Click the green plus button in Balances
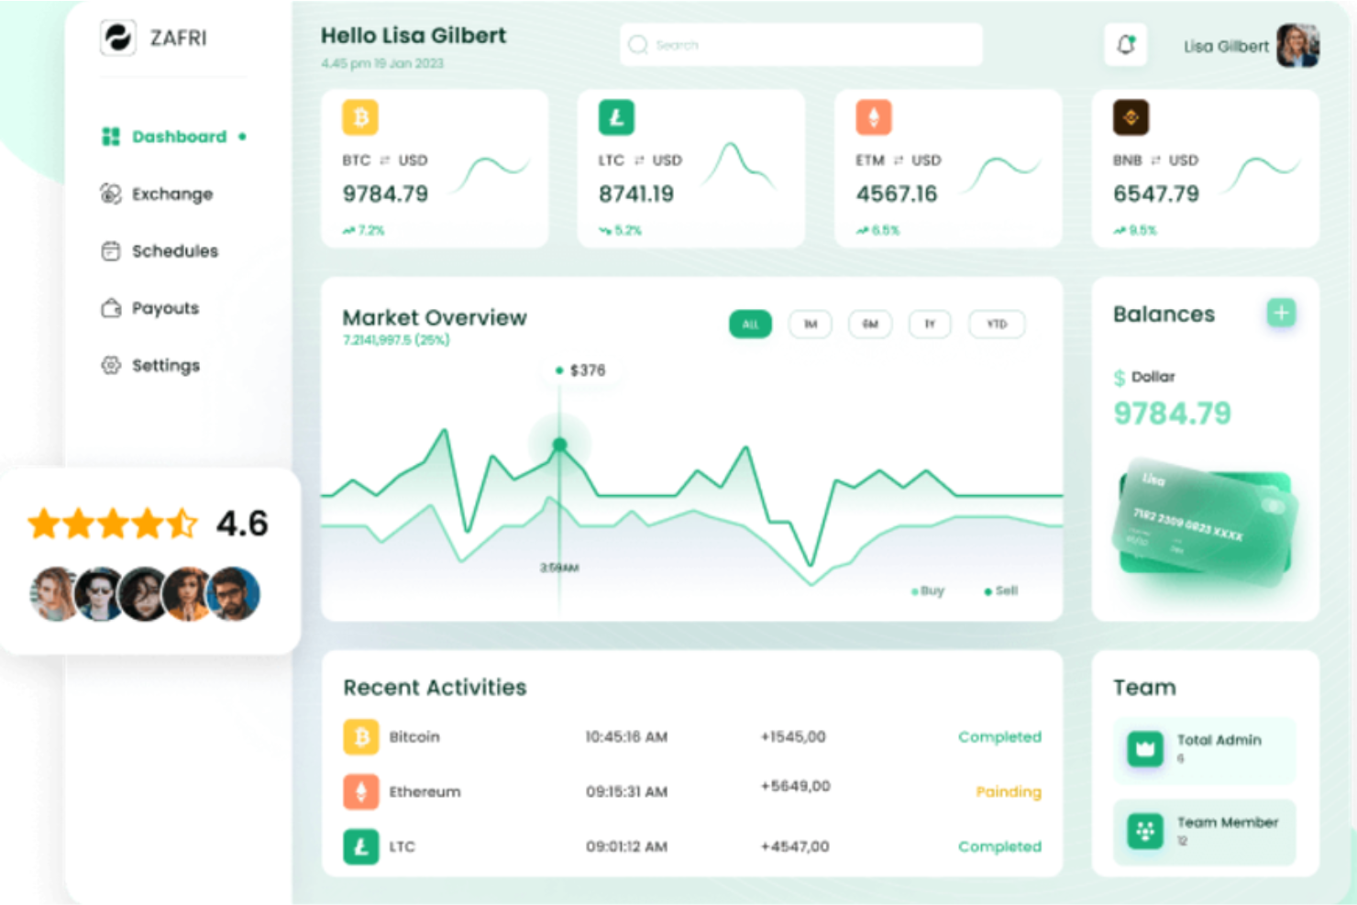Screen dimensions: 1357x905 (1281, 313)
